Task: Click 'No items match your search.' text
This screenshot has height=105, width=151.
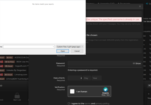Action: point(43,4)
